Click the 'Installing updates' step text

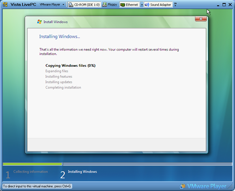click(59, 82)
